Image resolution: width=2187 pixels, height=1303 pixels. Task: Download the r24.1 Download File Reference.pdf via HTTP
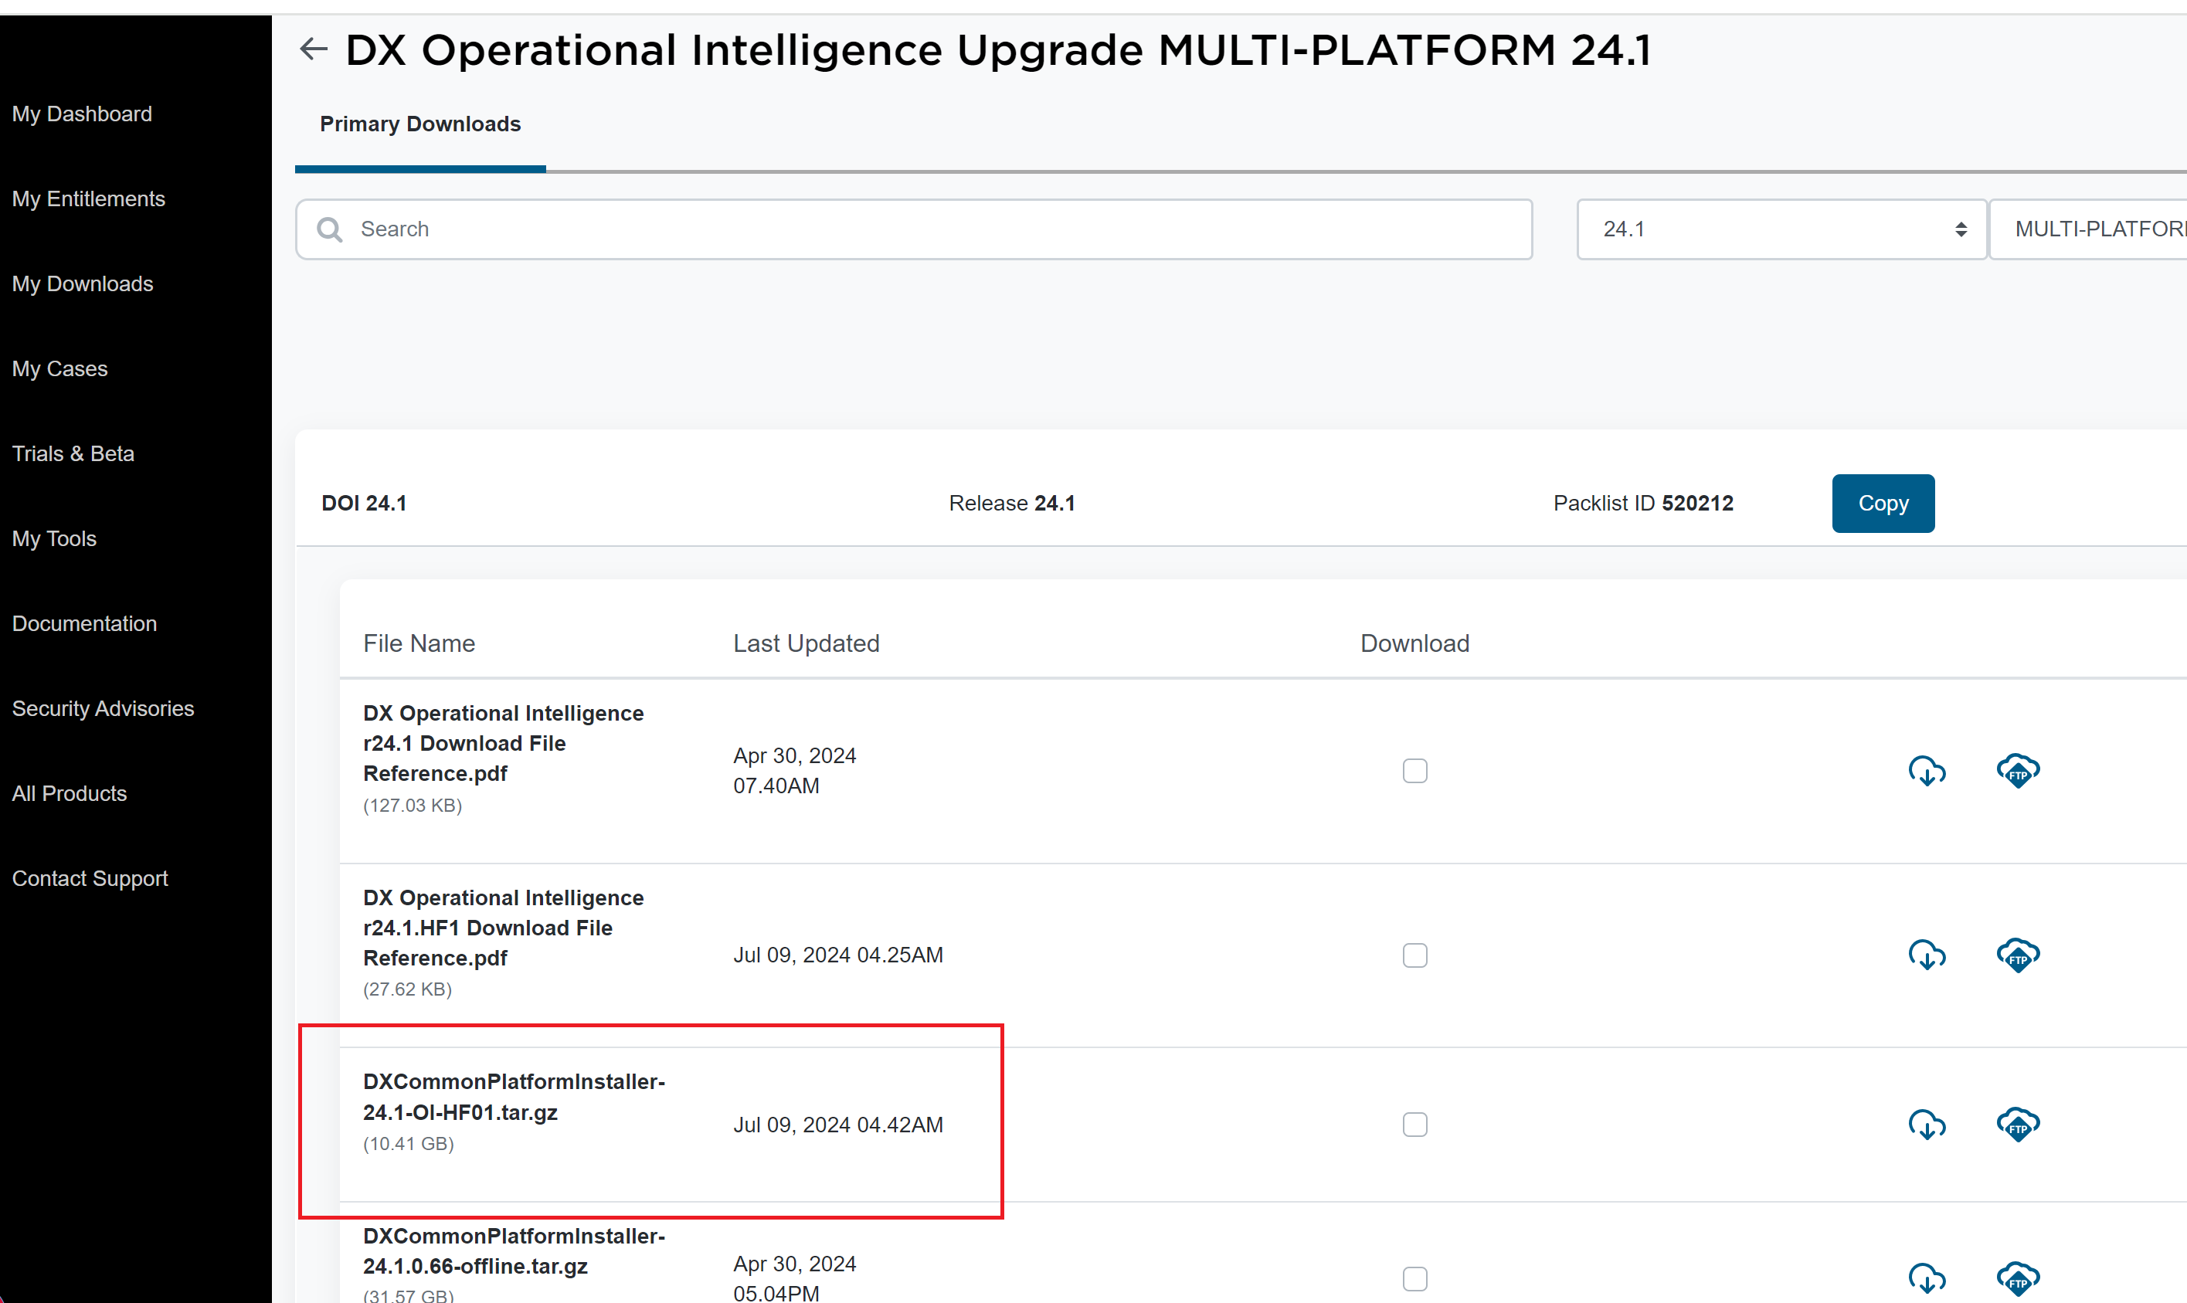pos(1926,771)
